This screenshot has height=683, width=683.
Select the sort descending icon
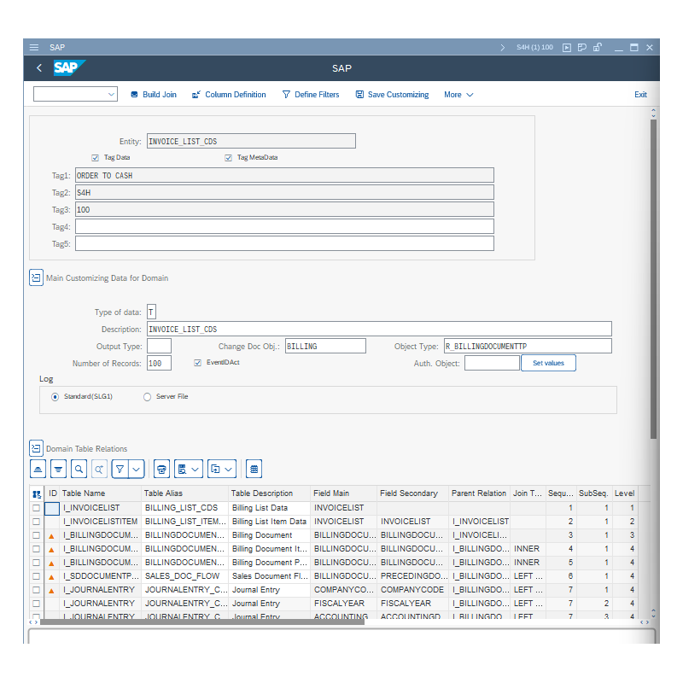(58, 468)
